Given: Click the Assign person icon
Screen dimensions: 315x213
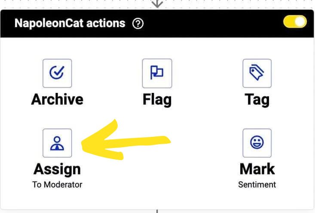Looking at the screenshot, I should pos(57,143).
